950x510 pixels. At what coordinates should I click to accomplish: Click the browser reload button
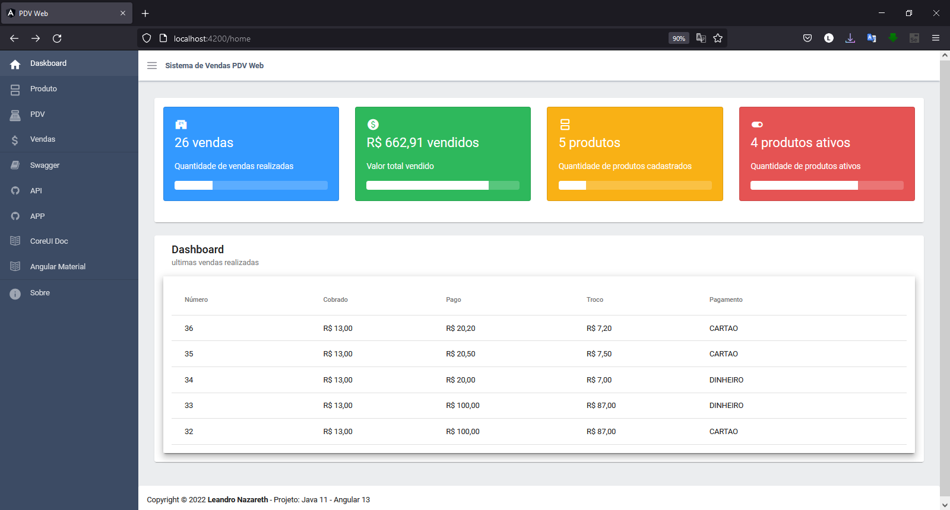coord(57,39)
